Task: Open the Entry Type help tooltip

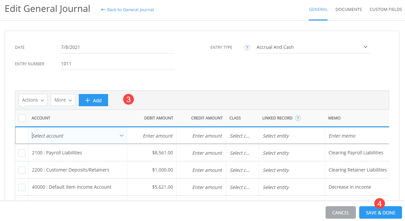Action: pyautogui.click(x=247, y=47)
